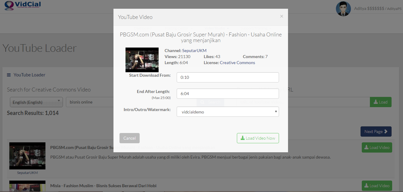The image size is (403, 192).
Task: Click the Channel: SeputarUKM text
Action: click(185, 51)
